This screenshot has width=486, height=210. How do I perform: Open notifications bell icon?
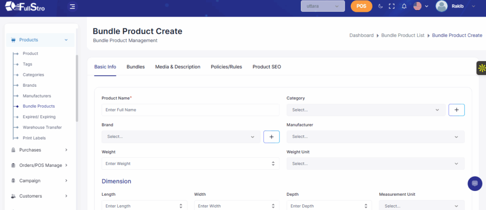pyautogui.click(x=404, y=6)
